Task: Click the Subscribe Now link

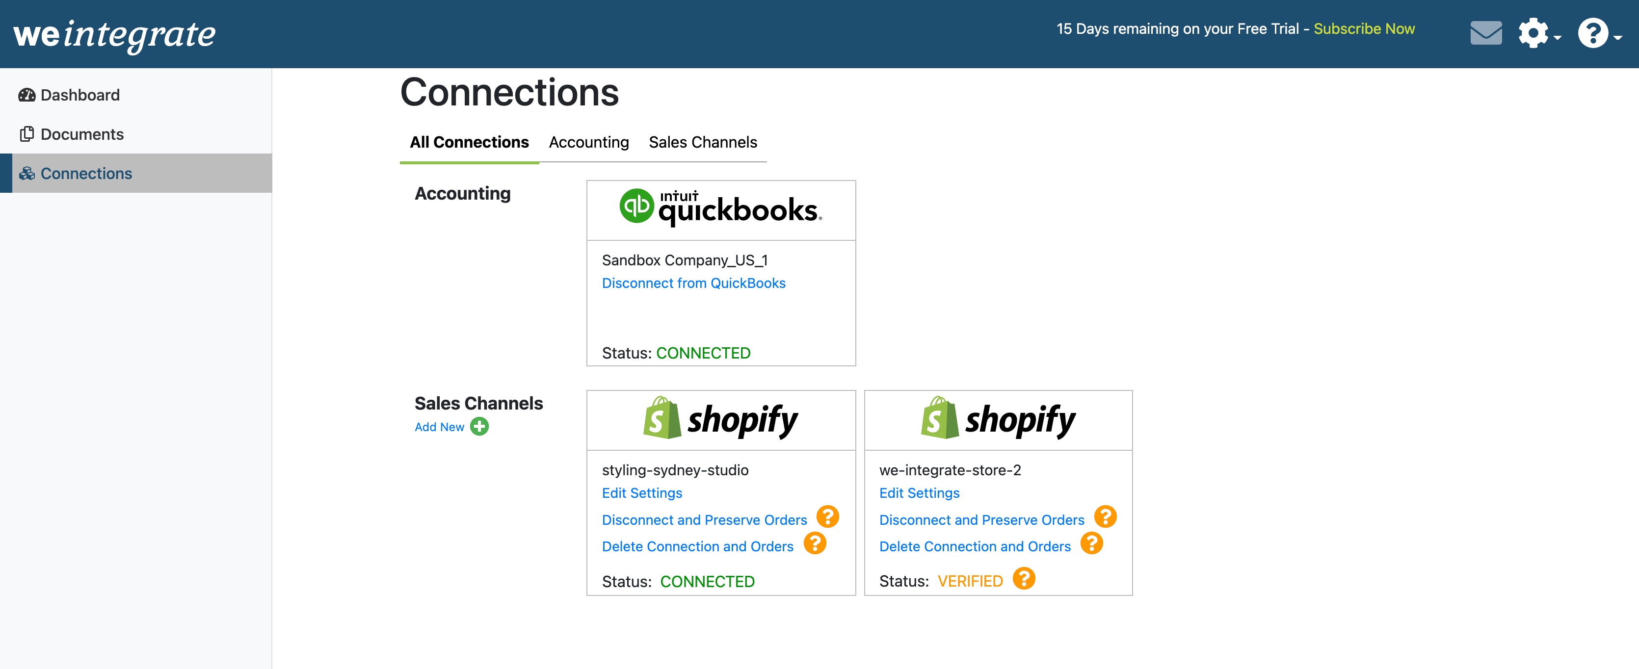Action: (x=1364, y=28)
